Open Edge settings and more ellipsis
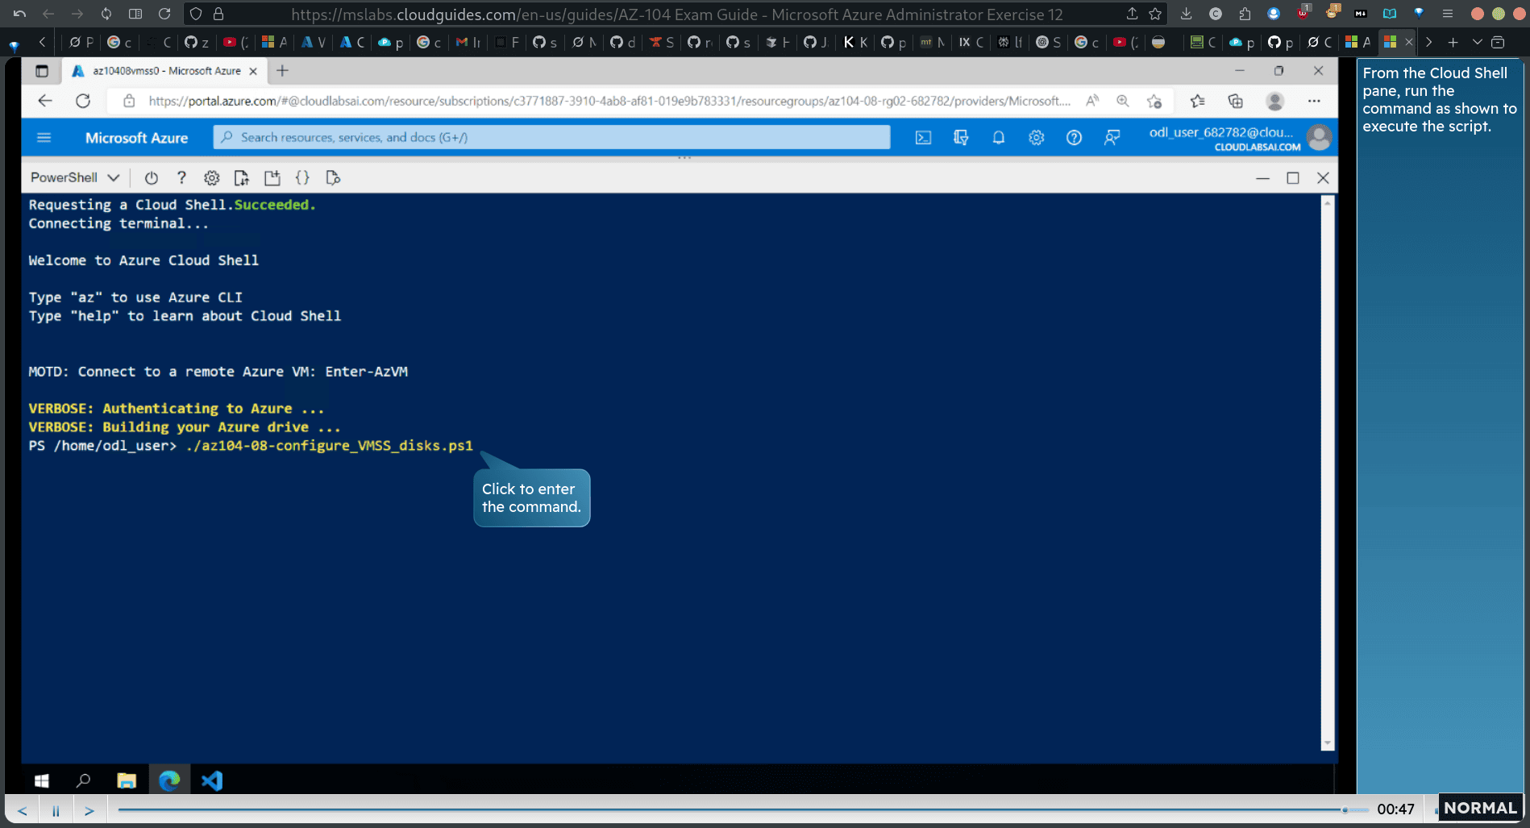Screen dimensions: 1530x828 [x=1314, y=101]
